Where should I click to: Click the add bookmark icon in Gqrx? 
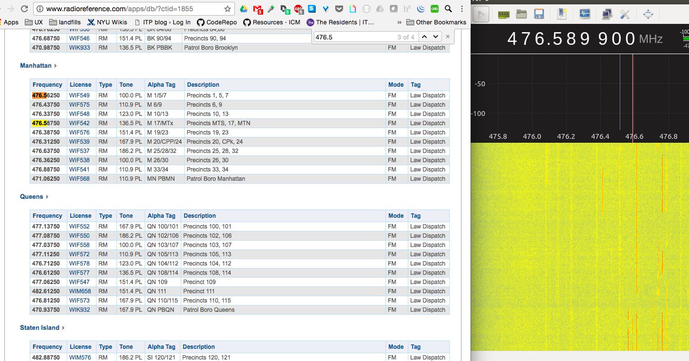click(x=562, y=14)
